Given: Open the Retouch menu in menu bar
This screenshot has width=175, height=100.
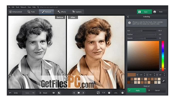Looking at the screenshot, I should pyautogui.click(x=23, y=7).
